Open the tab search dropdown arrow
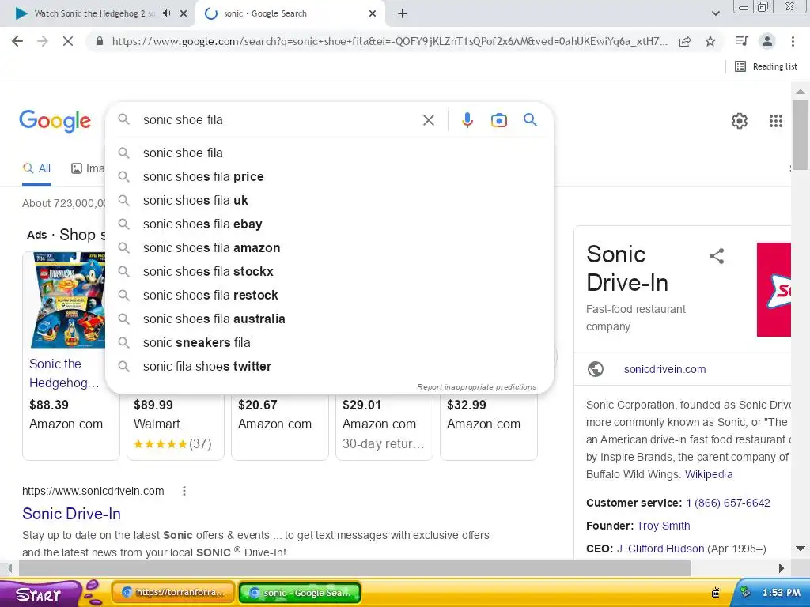Screen dimensions: 810x607 coord(715,13)
